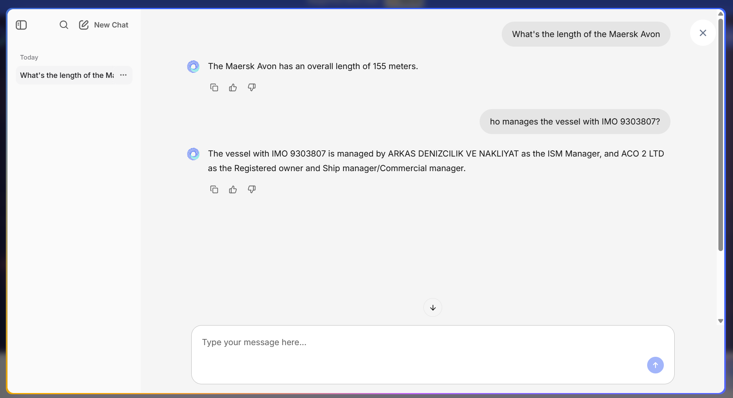
Task: Copy the IMO 9303807 manager answer
Action: (214, 189)
